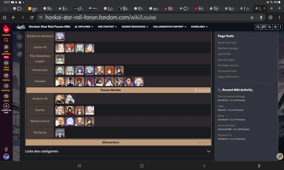The width and height of the screenshot is (284, 170).
Task: Expand content with the fullscreen toggle icon
Action: (20, 37)
